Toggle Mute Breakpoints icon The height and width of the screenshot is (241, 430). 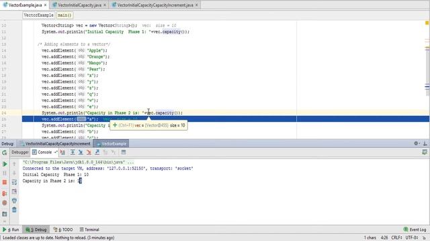5,203
